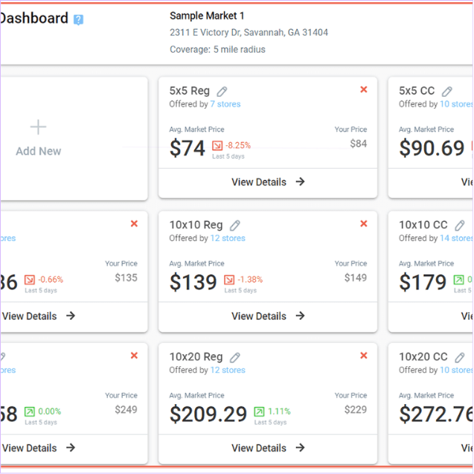This screenshot has width=474, height=474.
Task: Edit the 5x5 Reg unit name
Action: (222, 91)
